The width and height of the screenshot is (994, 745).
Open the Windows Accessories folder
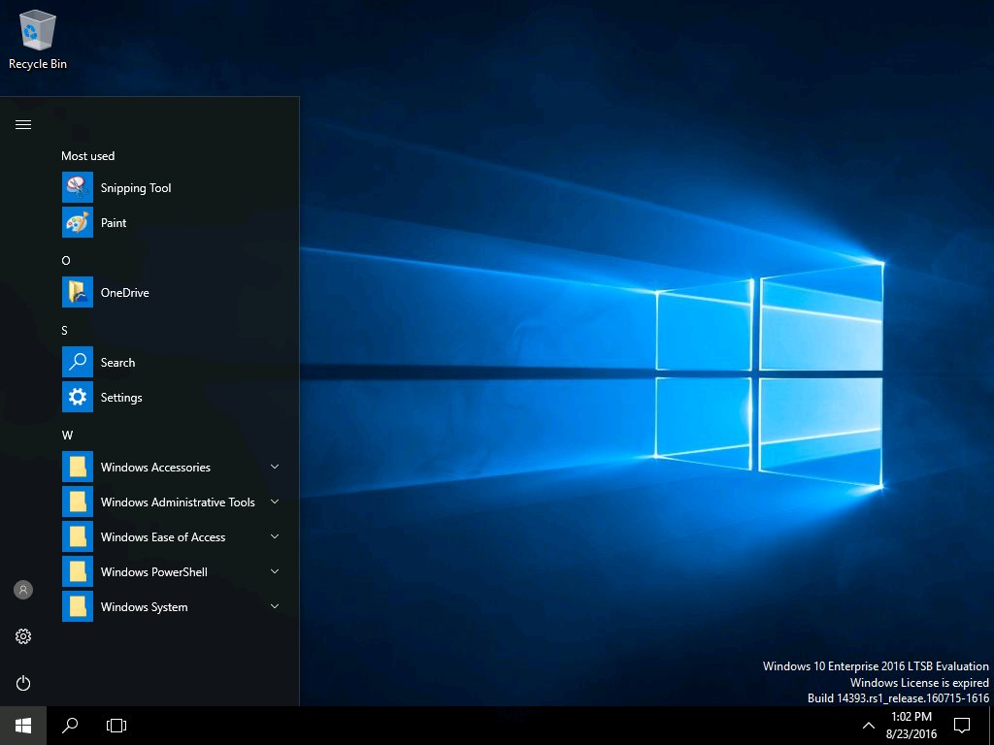[173, 467]
